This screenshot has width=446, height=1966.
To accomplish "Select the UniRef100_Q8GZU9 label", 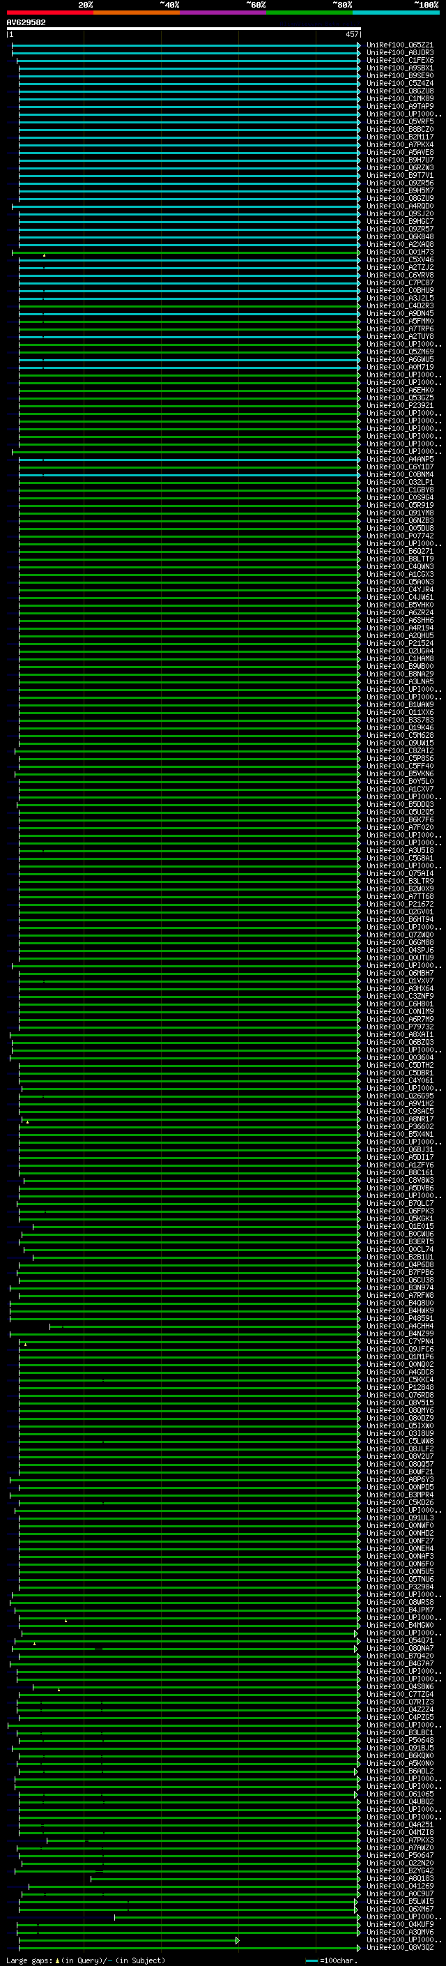I will pyautogui.click(x=399, y=199).
